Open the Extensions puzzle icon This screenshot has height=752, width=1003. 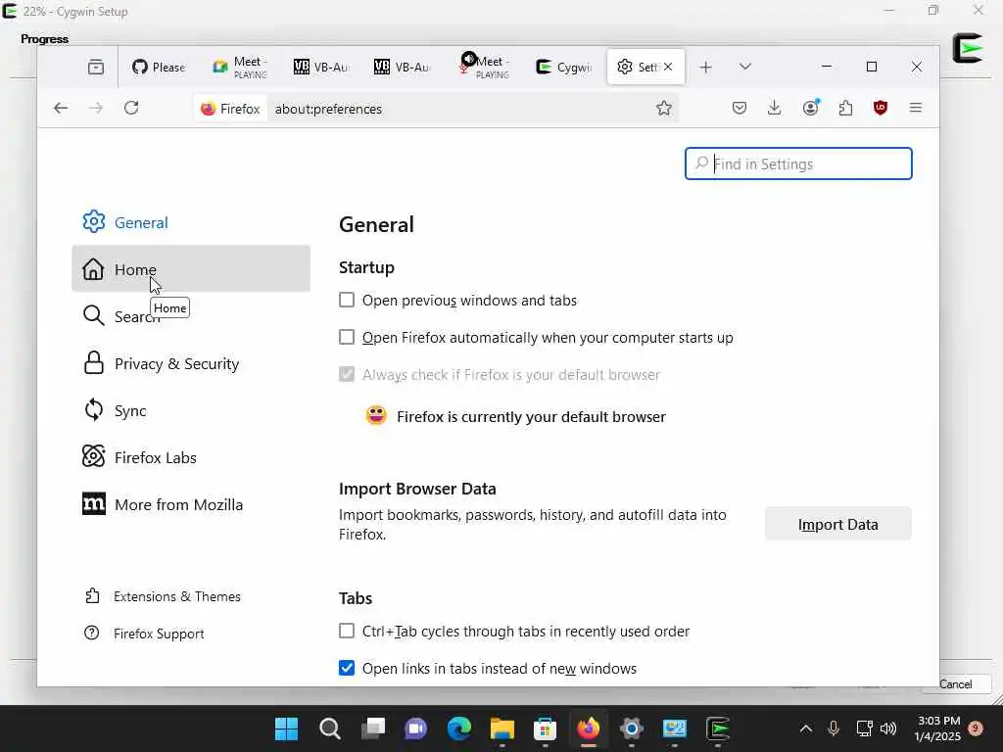pyautogui.click(x=845, y=108)
